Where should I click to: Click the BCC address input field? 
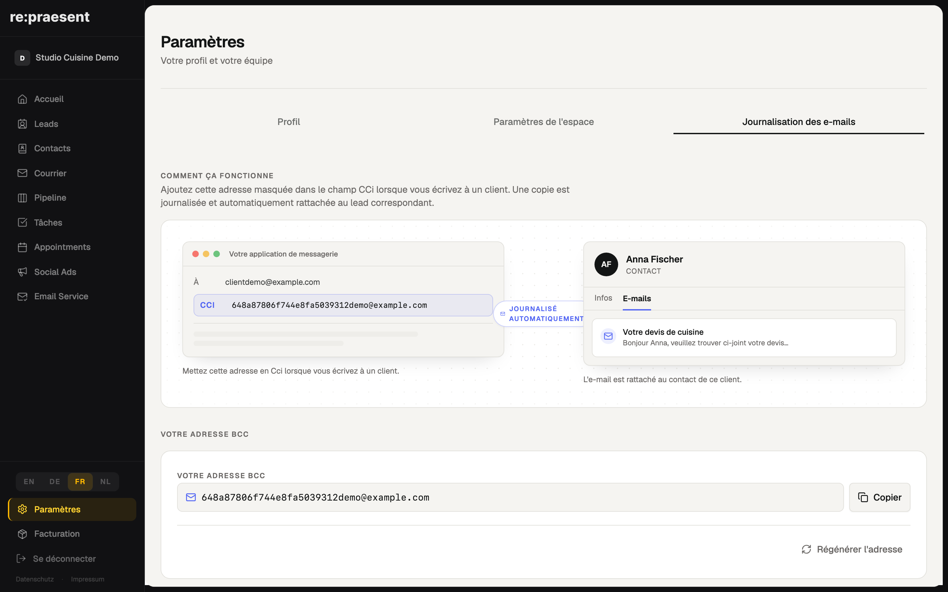coord(510,497)
